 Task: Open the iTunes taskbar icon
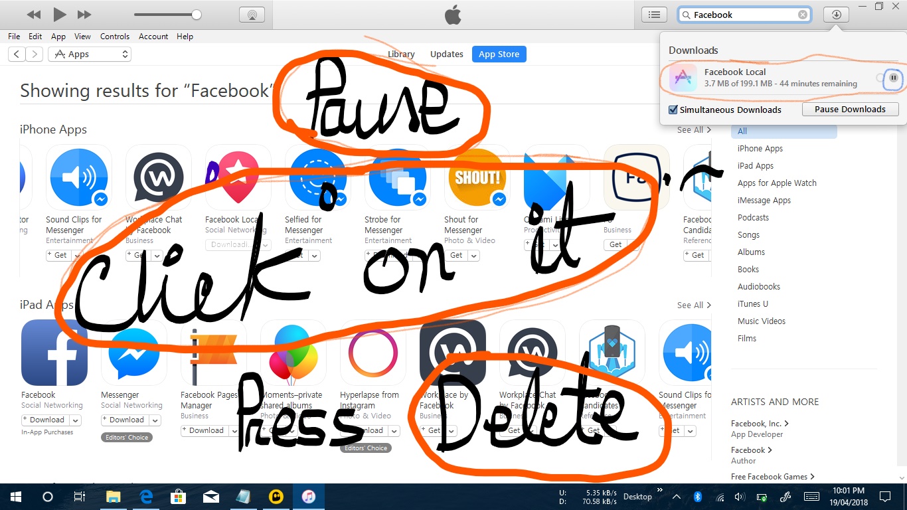tap(308, 496)
